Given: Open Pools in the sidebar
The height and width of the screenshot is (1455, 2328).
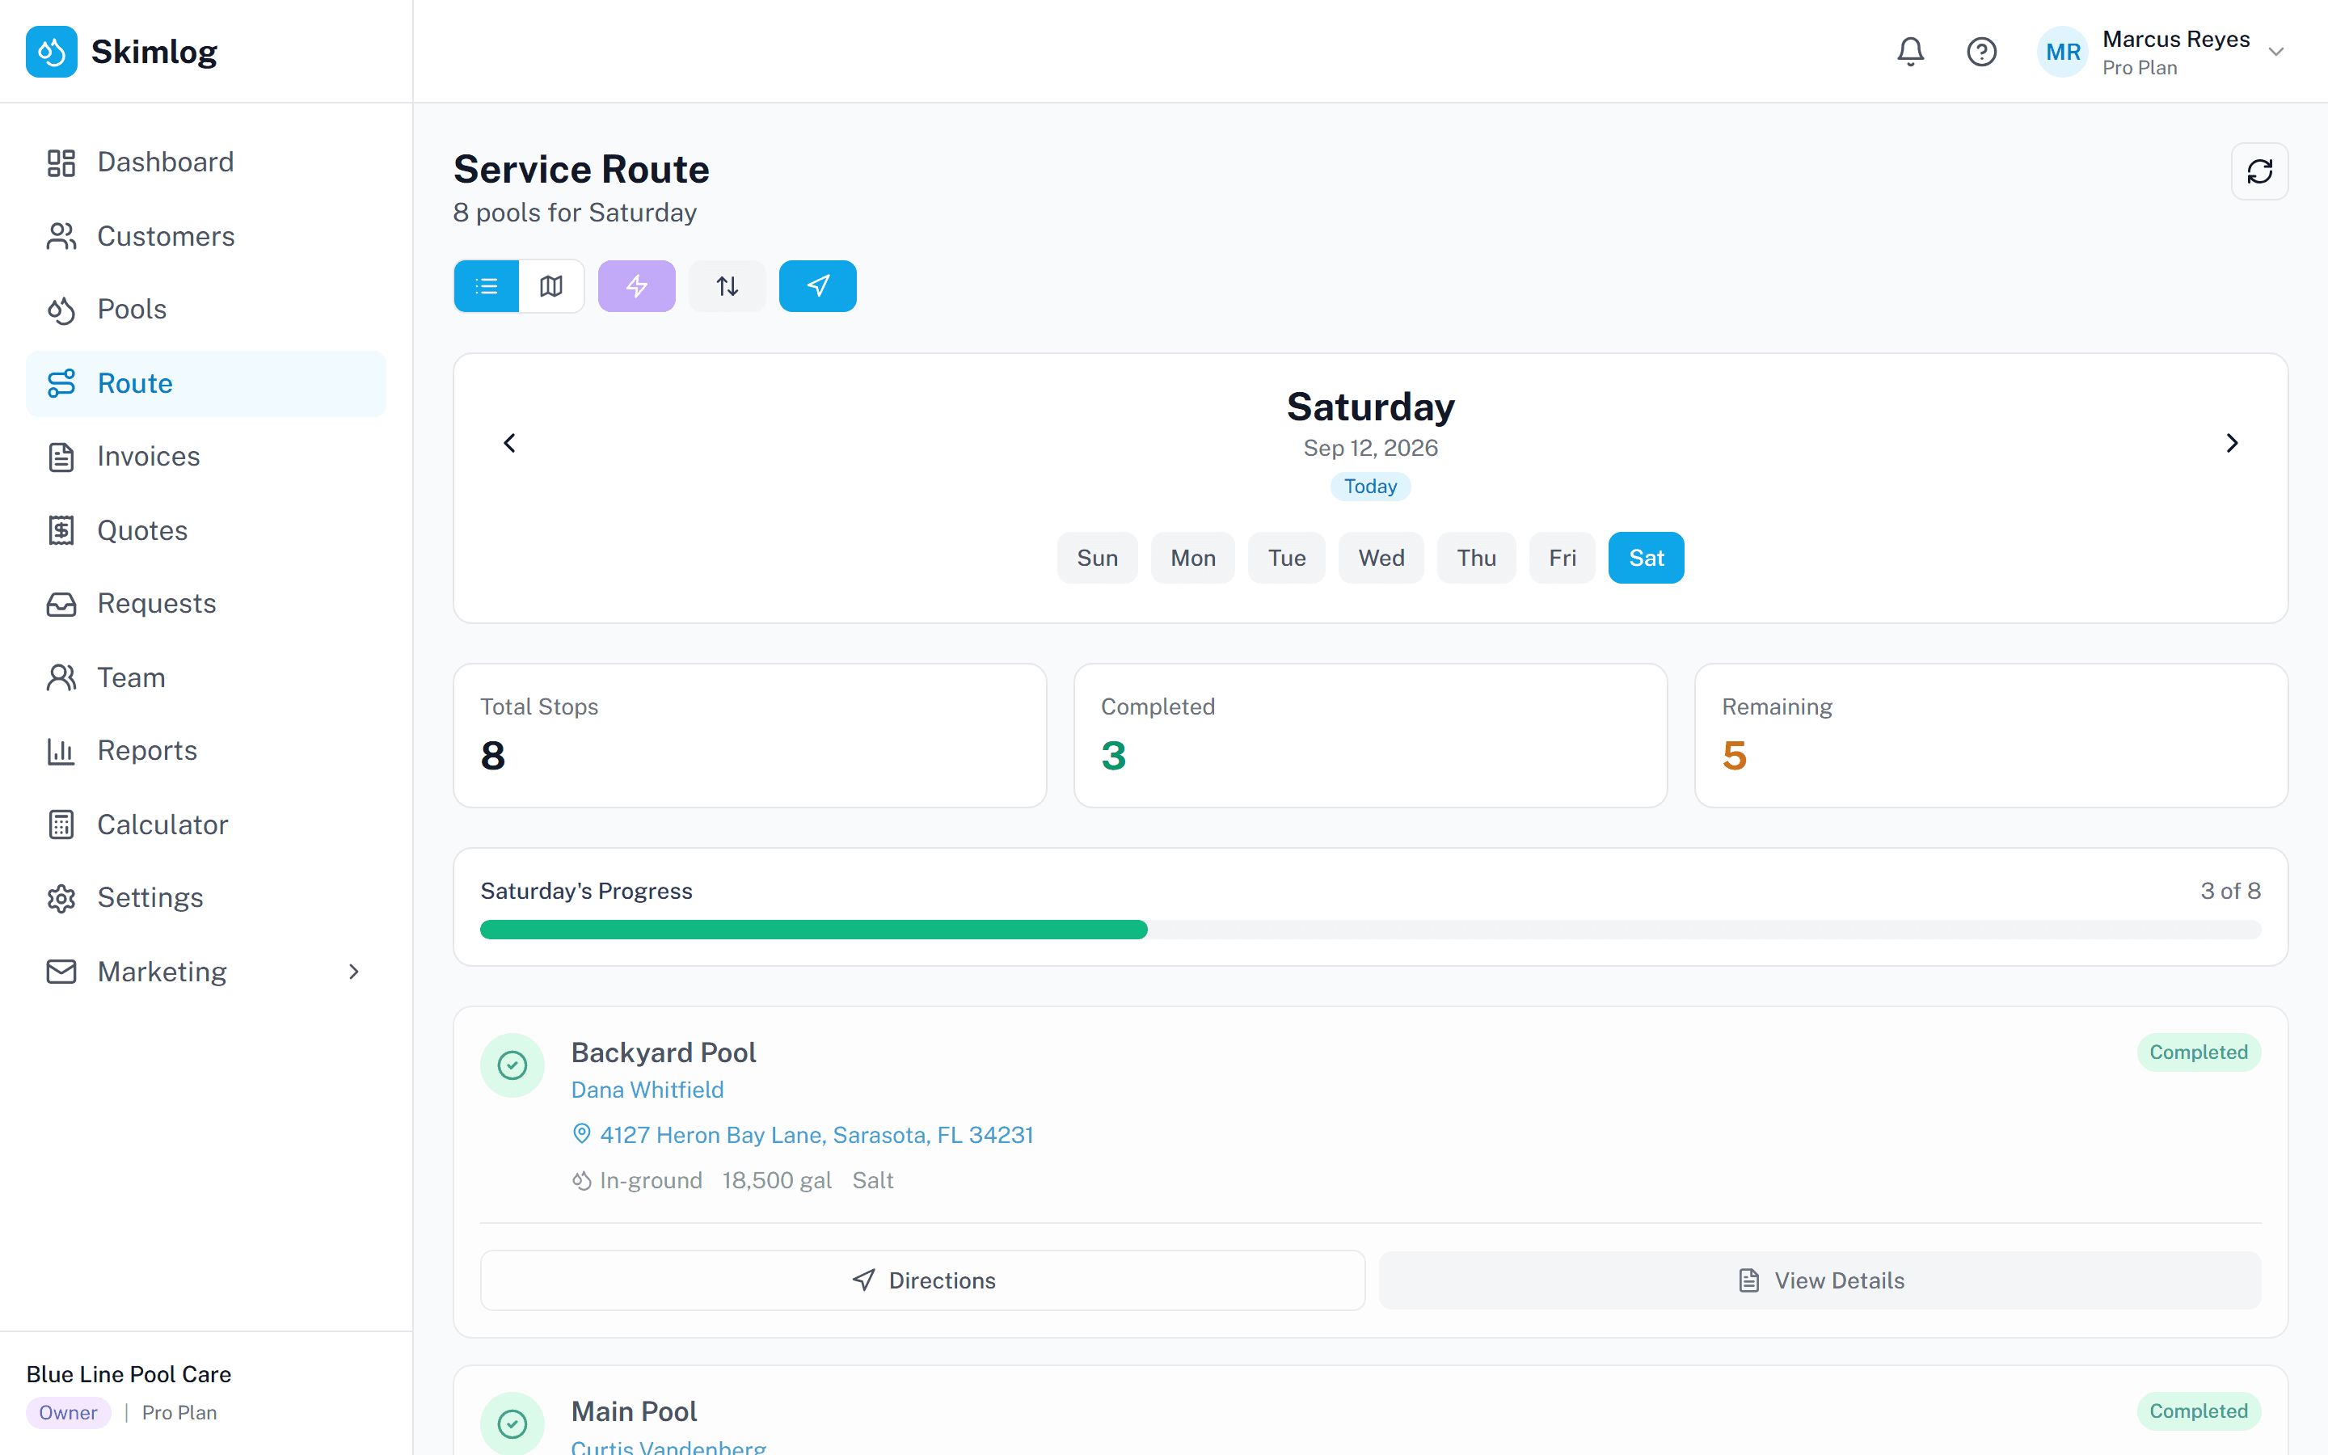Looking at the screenshot, I should pyautogui.click(x=206, y=309).
